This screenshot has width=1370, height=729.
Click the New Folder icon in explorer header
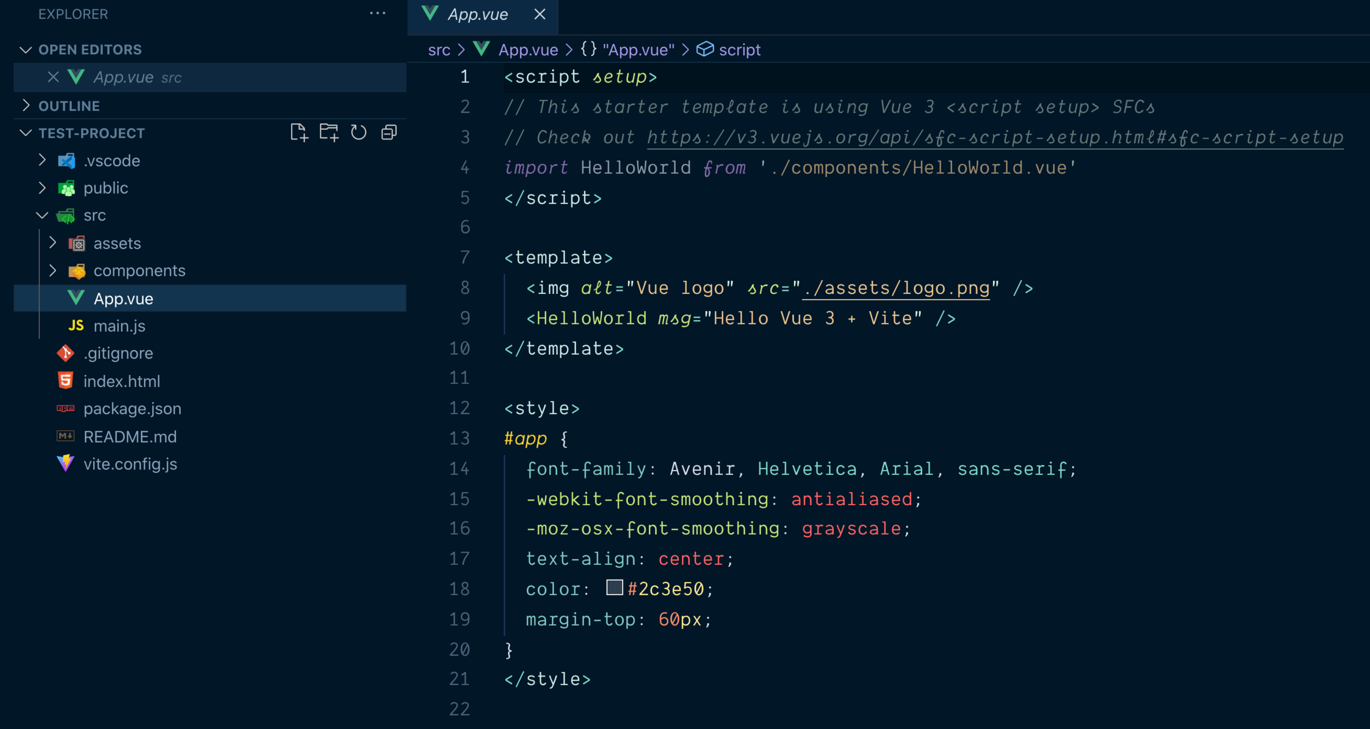[329, 132]
